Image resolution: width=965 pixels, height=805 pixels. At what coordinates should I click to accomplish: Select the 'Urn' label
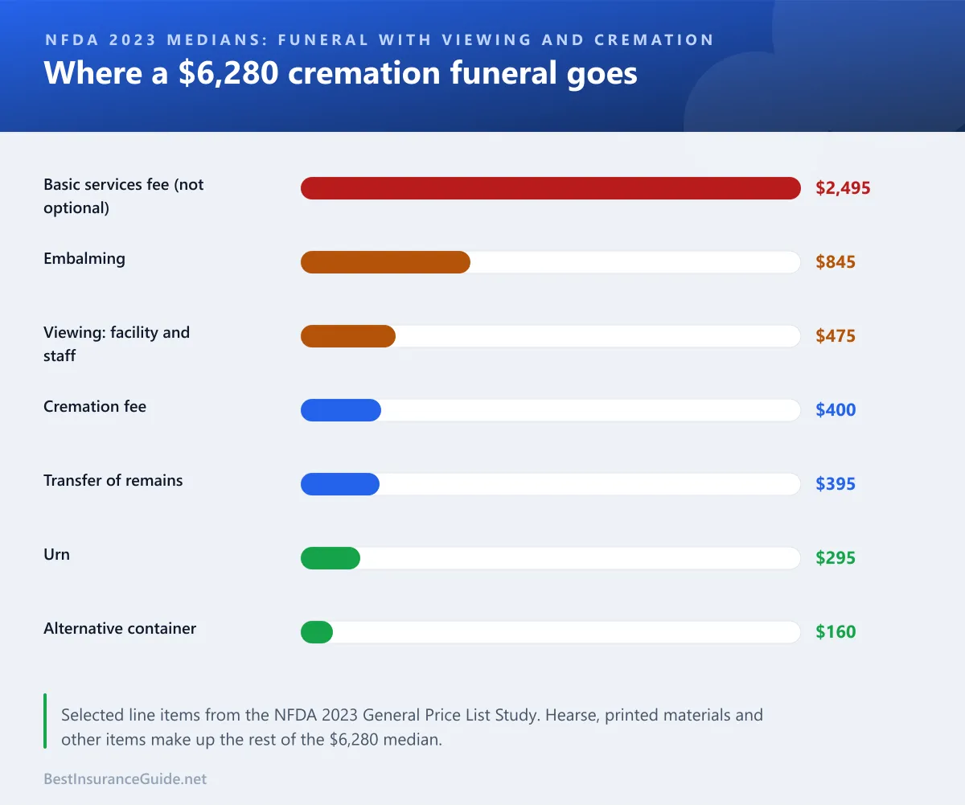[56, 554]
